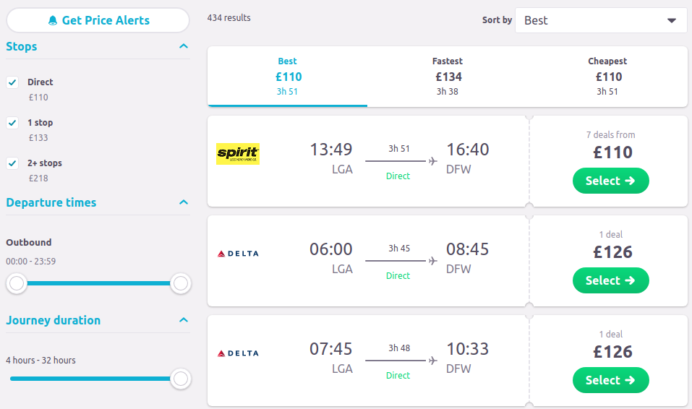Click the bell icon for price alerts
692x409 pixels.
[53, 21]
